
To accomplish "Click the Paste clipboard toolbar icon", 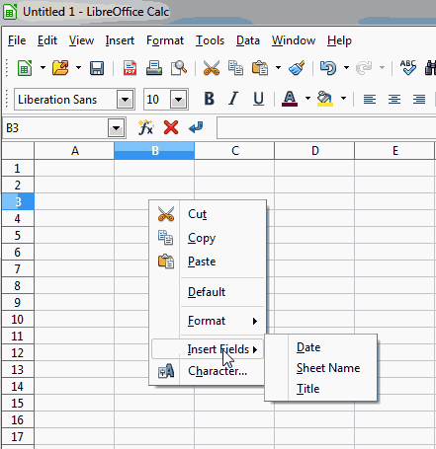I will [260, 68].
